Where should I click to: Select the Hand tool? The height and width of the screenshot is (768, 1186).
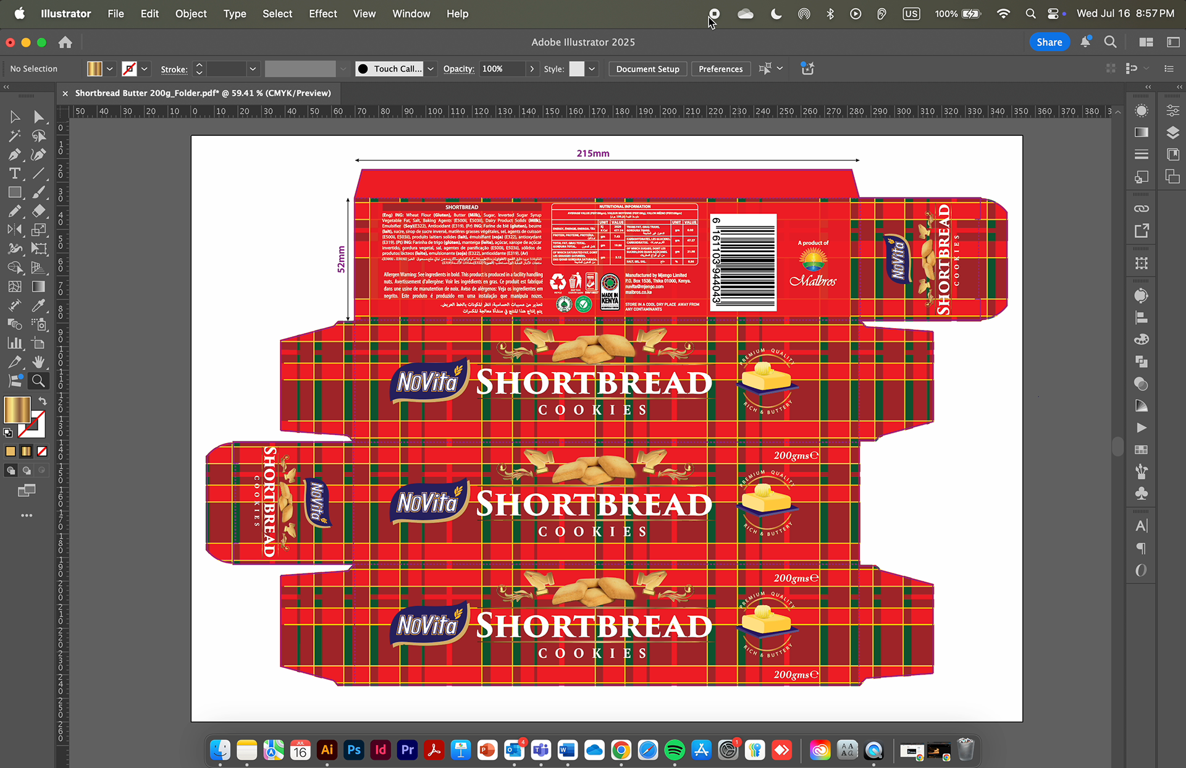[x=38, y=362]
